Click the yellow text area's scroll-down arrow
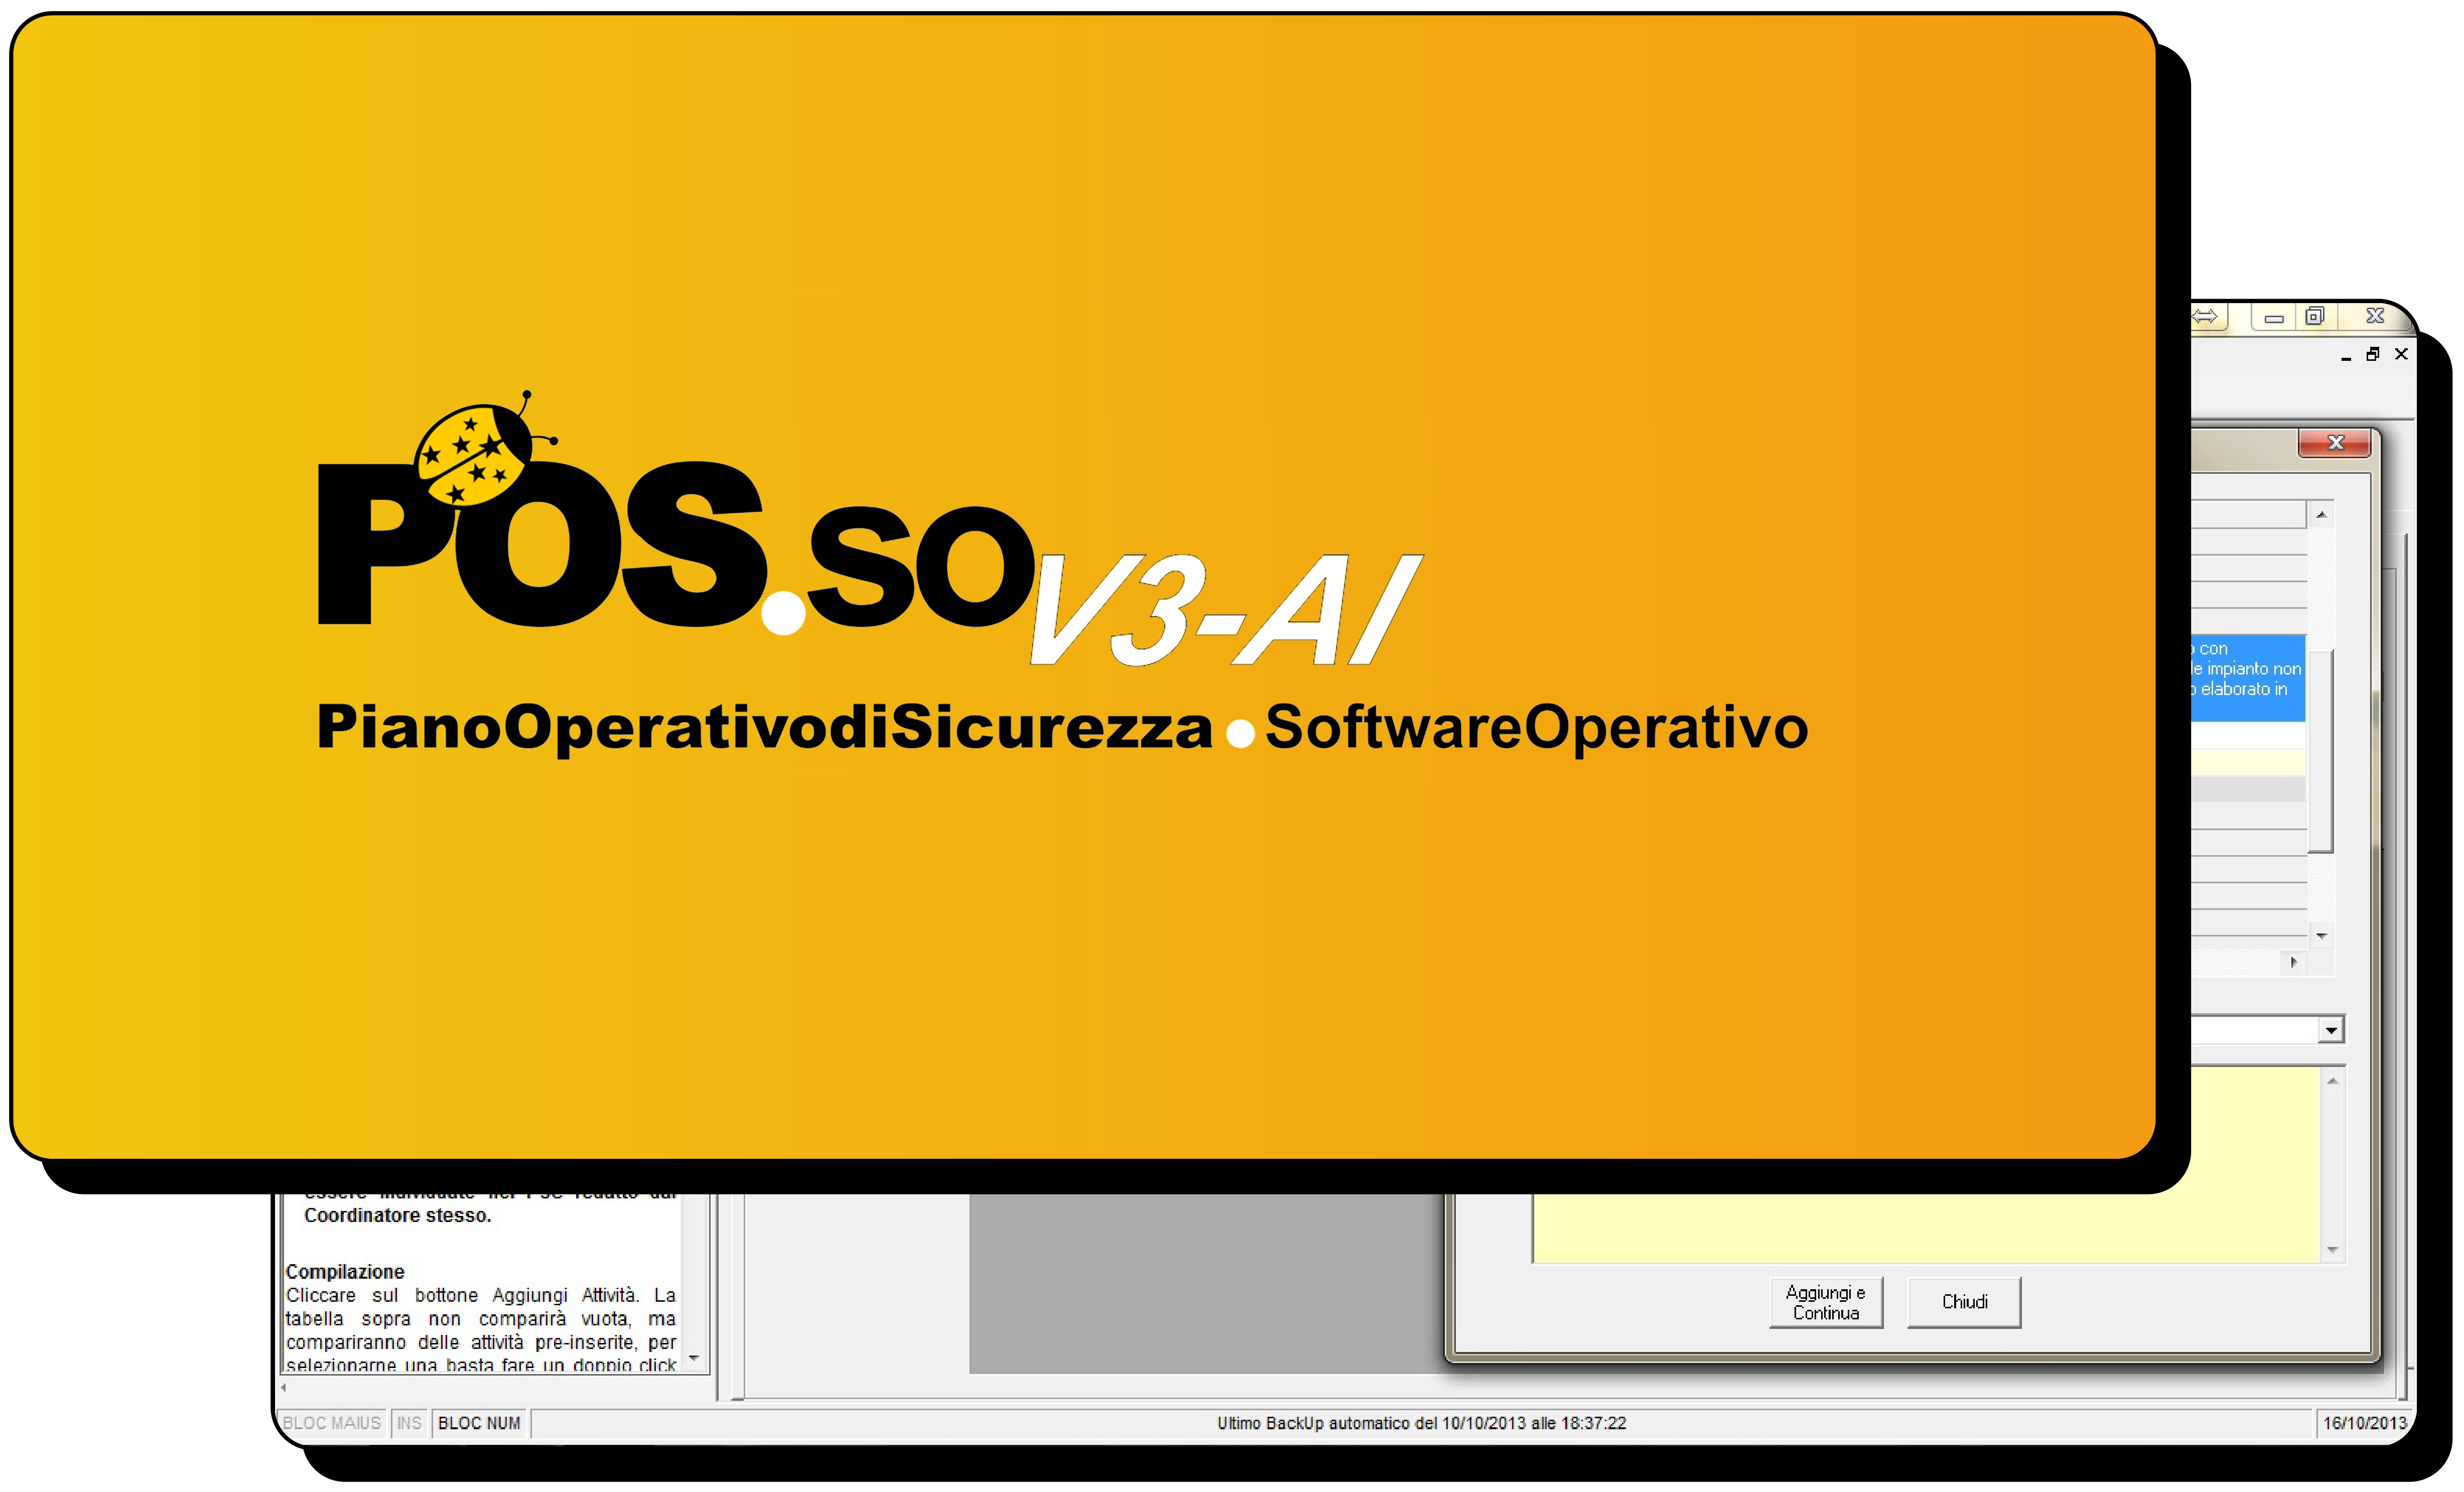The height and width of the screenshot is (1492, 2464). point(2332,1250)
